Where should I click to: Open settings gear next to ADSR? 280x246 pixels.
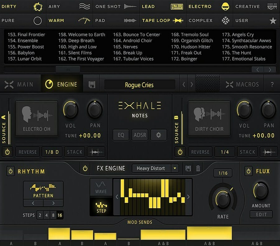click(159, 135)
